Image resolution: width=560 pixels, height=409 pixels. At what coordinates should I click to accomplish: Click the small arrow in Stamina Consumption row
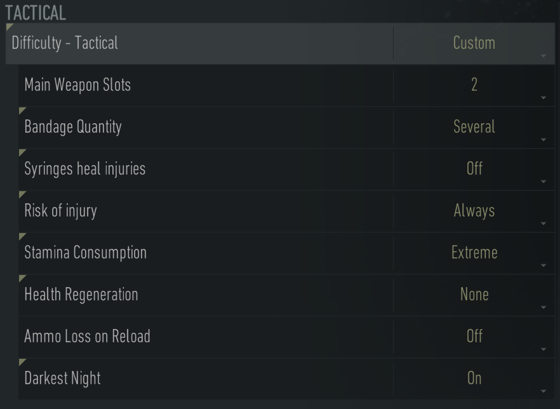click(x=543, y=266)
